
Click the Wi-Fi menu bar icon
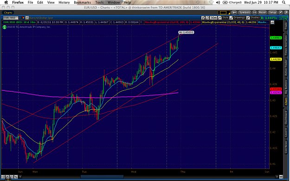[x=212, y=2]
